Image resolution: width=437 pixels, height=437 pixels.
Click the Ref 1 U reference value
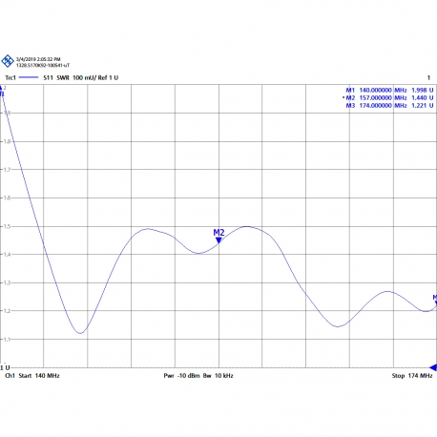[108, 77]
